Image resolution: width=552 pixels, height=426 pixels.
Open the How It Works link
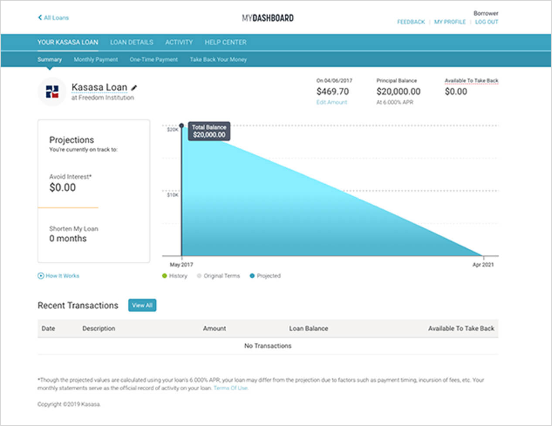[x=62, y=276]
